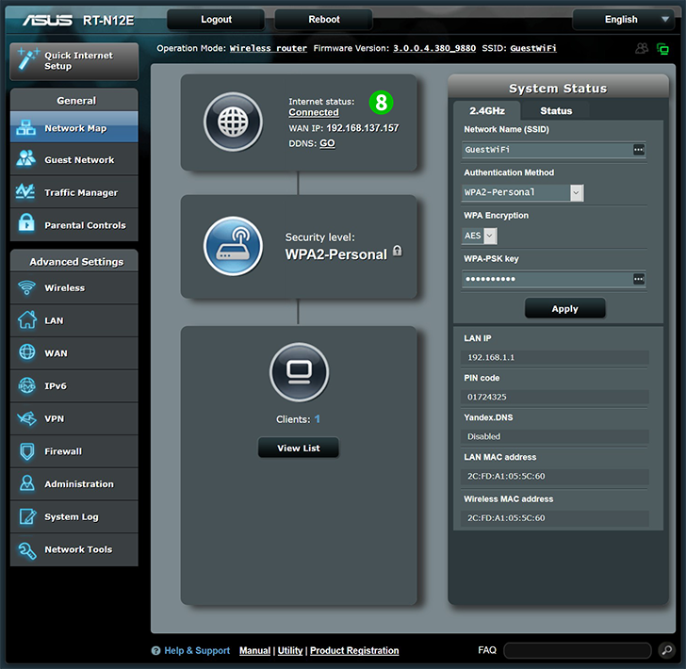Open the Administration menu item
The height and width of the screenshot is (669, 686).
click(x=74, y=484)
